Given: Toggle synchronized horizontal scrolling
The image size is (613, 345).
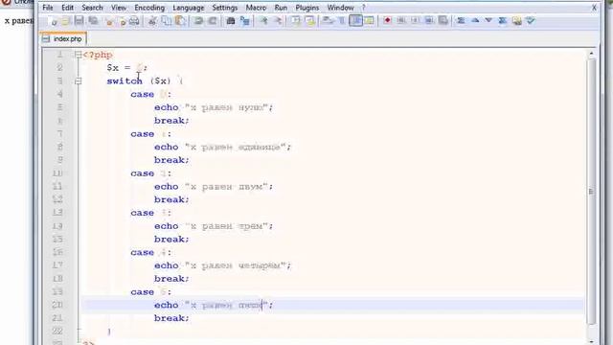Looking at the screenshot, I should [x=309, y=21].
